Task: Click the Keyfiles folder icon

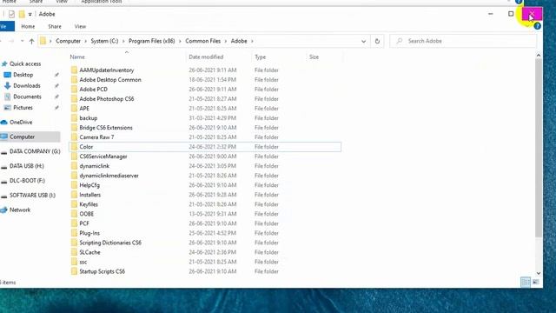Action: coord(74,204)
